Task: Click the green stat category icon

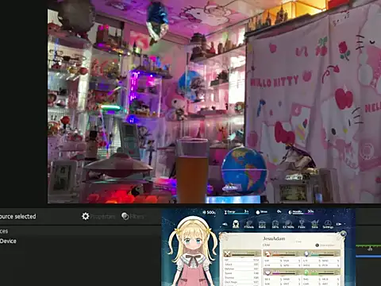Action: pos(306,272)
